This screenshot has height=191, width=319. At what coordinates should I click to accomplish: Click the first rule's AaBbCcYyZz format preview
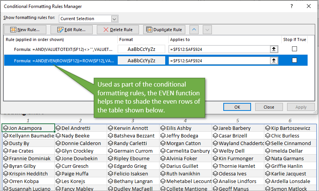pos(142,49)
